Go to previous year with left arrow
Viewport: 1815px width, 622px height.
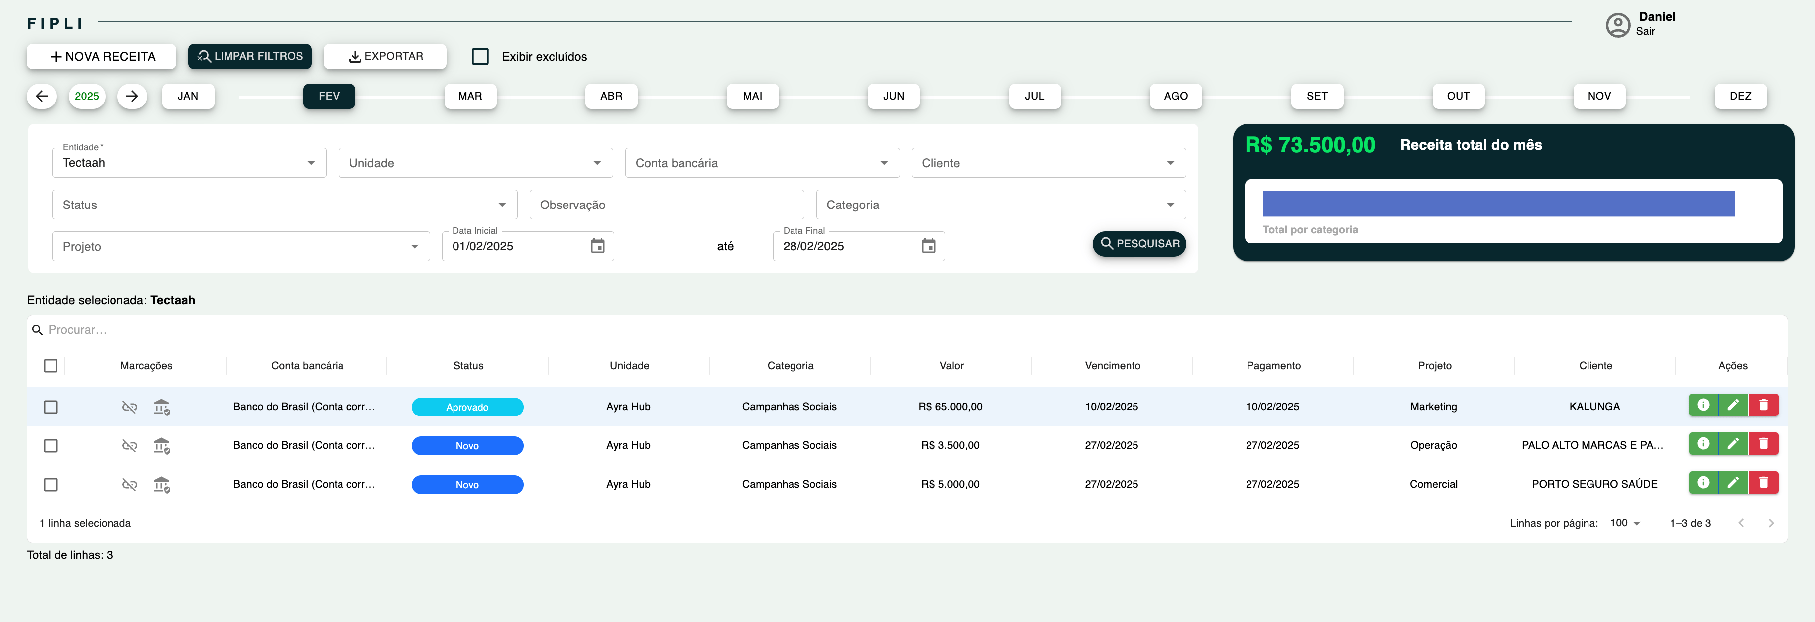[42, 96]
